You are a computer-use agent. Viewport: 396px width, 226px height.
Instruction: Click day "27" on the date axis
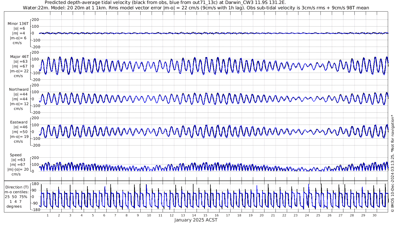point(341,216)
